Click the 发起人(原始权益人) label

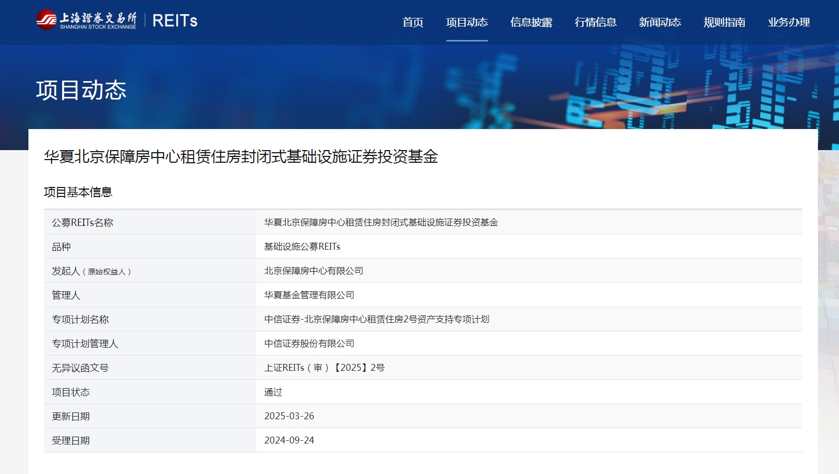pyautogui.click(x=91, y=271)
